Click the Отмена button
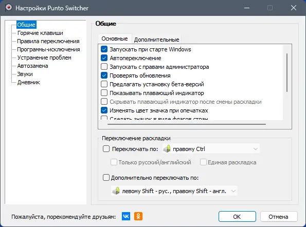Image resolution: width=306 pixels, height=227 pixels. pos(279,217)
